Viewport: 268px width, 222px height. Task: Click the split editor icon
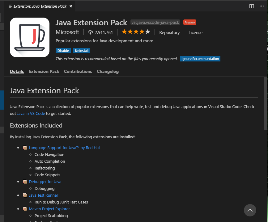(x=251, y=6)
